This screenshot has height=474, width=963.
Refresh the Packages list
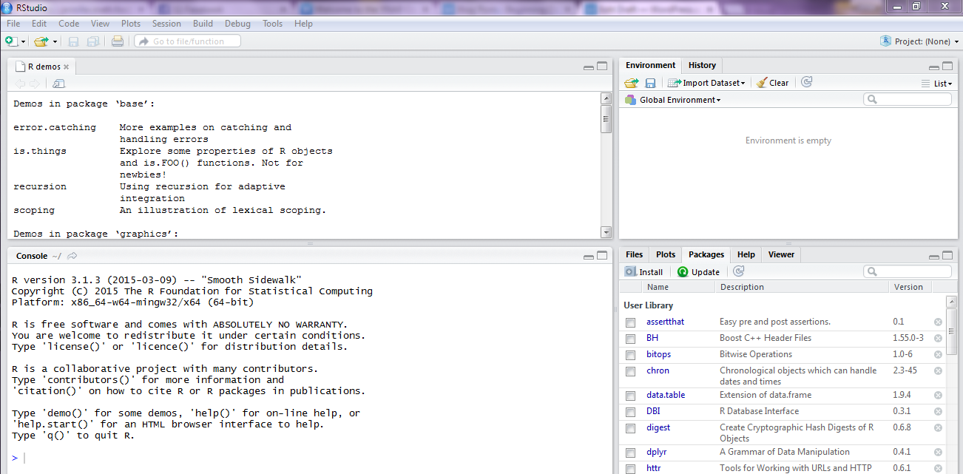pos(738,271)
